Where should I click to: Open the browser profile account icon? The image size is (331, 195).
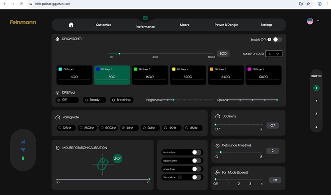(320, 4)
